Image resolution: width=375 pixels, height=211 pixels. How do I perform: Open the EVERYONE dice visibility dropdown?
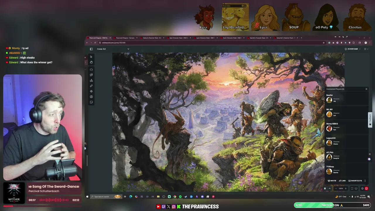point(352,49)
